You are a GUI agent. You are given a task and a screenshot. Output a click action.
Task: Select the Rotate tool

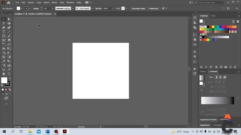coord(4,44)
